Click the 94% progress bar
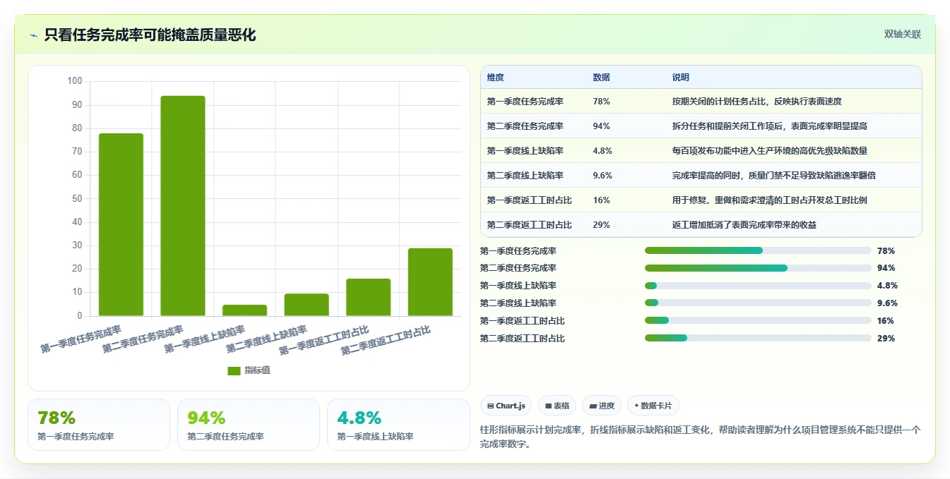 point(758,268)
